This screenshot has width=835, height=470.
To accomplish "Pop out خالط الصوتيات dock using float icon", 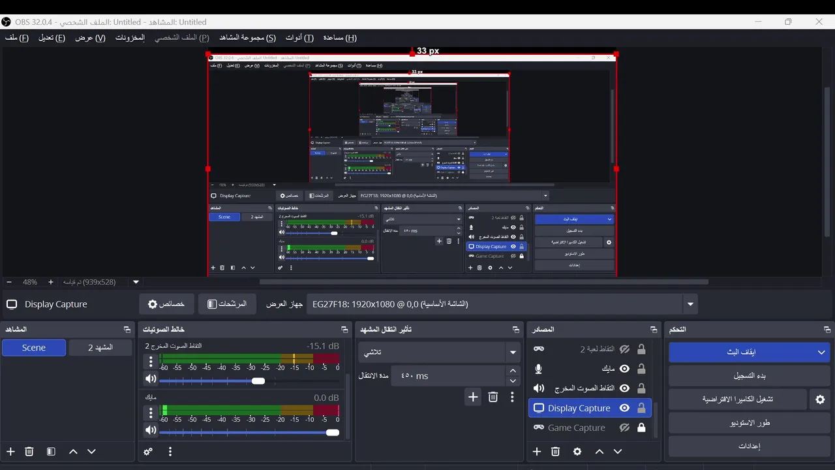I will [x=344, y=330].
